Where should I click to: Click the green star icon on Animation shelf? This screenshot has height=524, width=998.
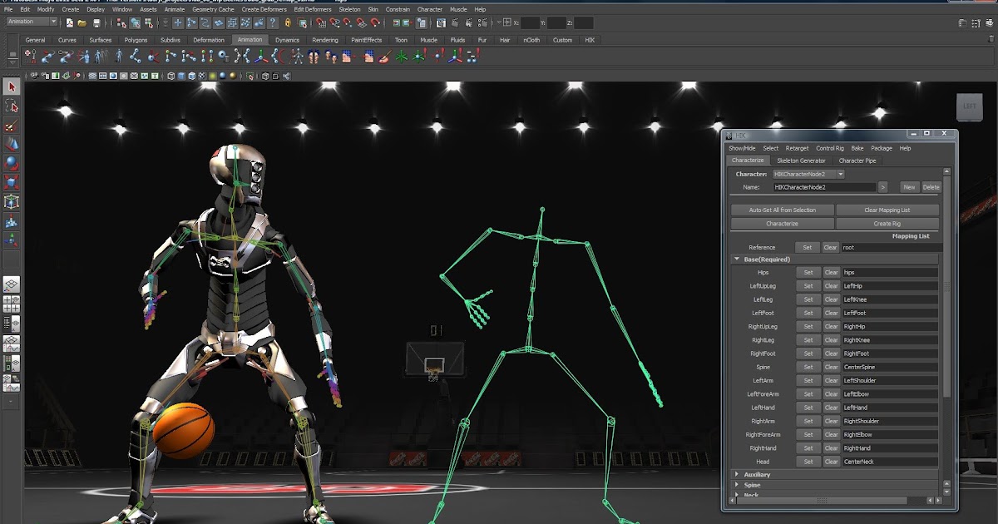403,57
